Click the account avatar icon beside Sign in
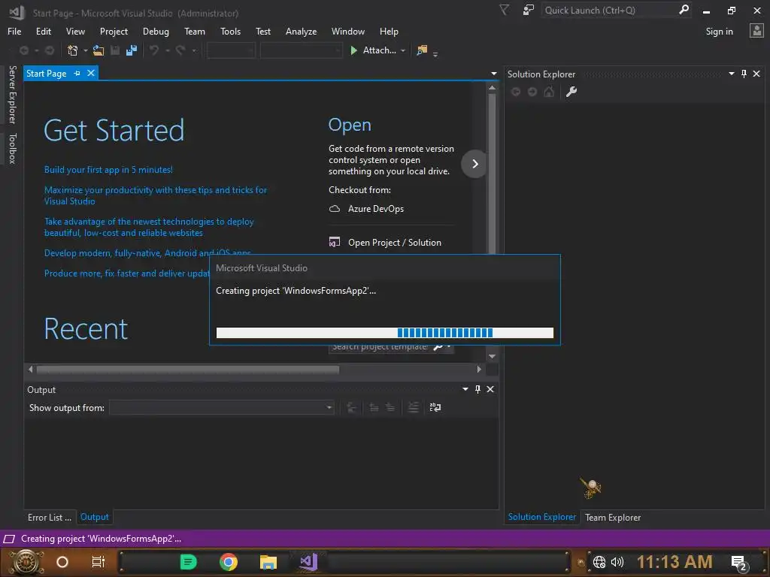The image size is (770, 577). (x=756, y=31)
